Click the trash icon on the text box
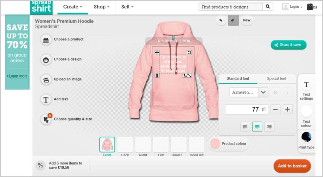 point(157,75)
